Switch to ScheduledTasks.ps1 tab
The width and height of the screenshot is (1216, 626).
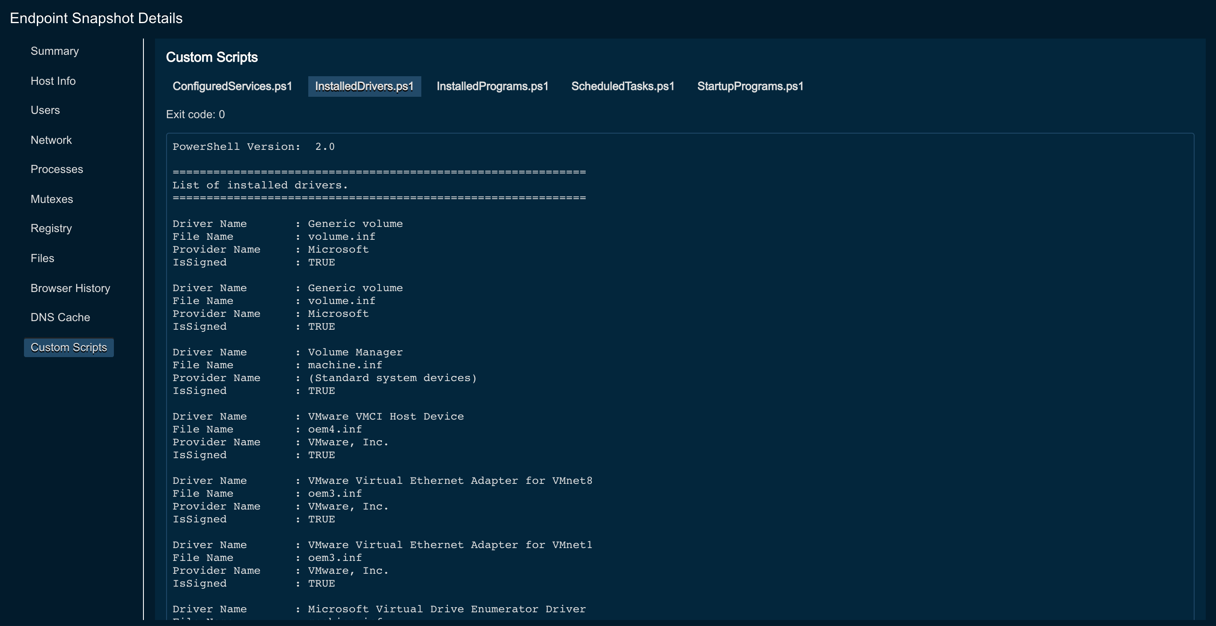click(622, 86)
